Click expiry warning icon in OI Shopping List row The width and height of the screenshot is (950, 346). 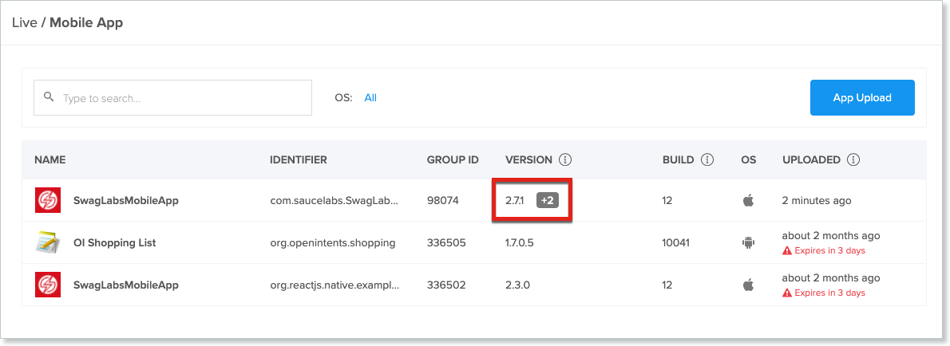click(787, 250)
